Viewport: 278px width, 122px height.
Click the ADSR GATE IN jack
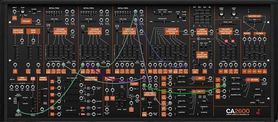(192, 31)
